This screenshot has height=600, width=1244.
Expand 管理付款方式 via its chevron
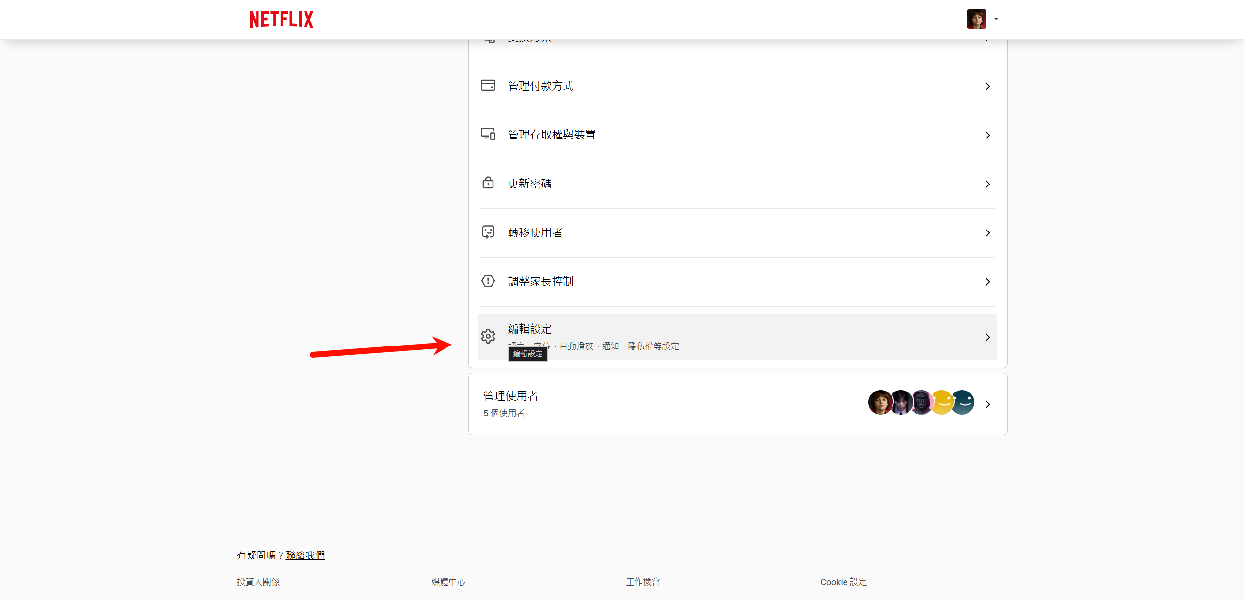[x=987, y=86]
